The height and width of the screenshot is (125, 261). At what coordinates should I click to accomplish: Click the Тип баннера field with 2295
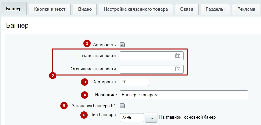(132, 117)
